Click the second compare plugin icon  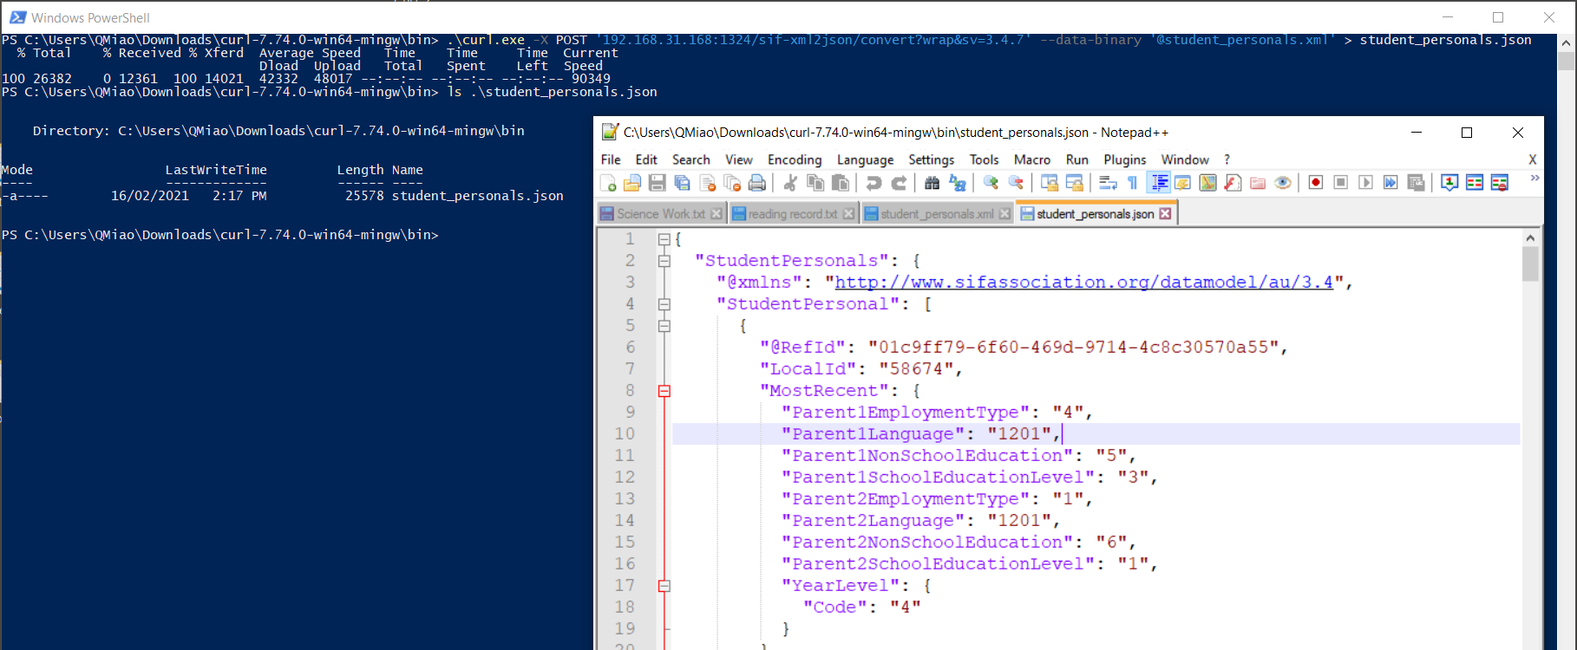[x=1475, y=183]
